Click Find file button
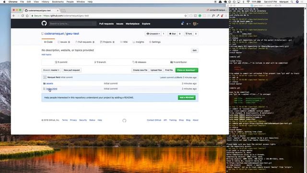The width and height of the screenshot is (307, 173). point(169,70)
